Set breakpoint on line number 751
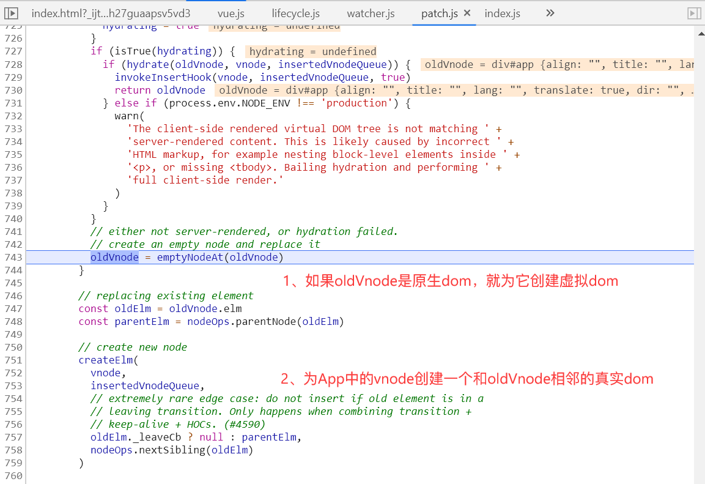This screenshot has width=705, height=484. [x=13, y=360]
